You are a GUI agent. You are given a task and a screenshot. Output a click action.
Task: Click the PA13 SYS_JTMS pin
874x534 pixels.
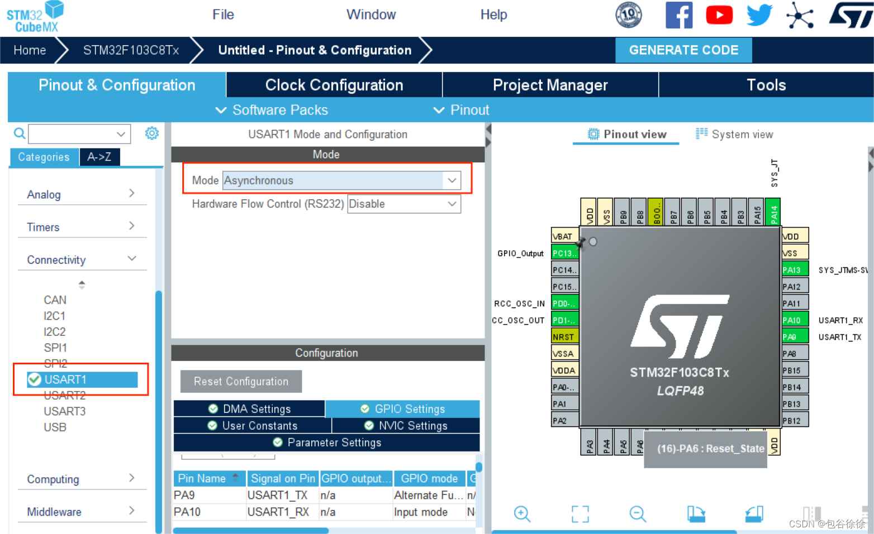(795, 270)
